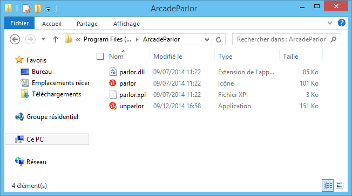This screenshot has width=352, height=196.
Task: Click ArcadeParlor breadcrumb segment
Action: tap(161, 39)
